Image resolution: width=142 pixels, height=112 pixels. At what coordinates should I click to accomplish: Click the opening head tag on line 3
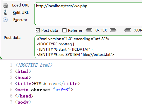(23, 77)
